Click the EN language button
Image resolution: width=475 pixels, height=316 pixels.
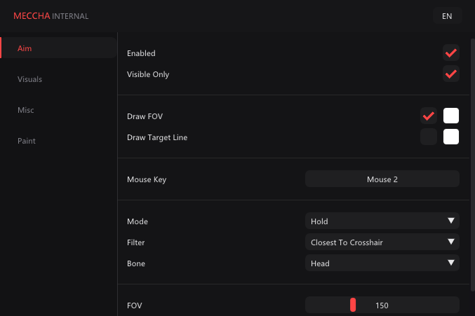click(x=447, y=15)
